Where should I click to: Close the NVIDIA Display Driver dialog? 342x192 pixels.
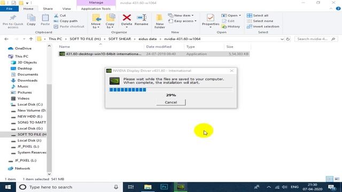[x=231, y=71]
